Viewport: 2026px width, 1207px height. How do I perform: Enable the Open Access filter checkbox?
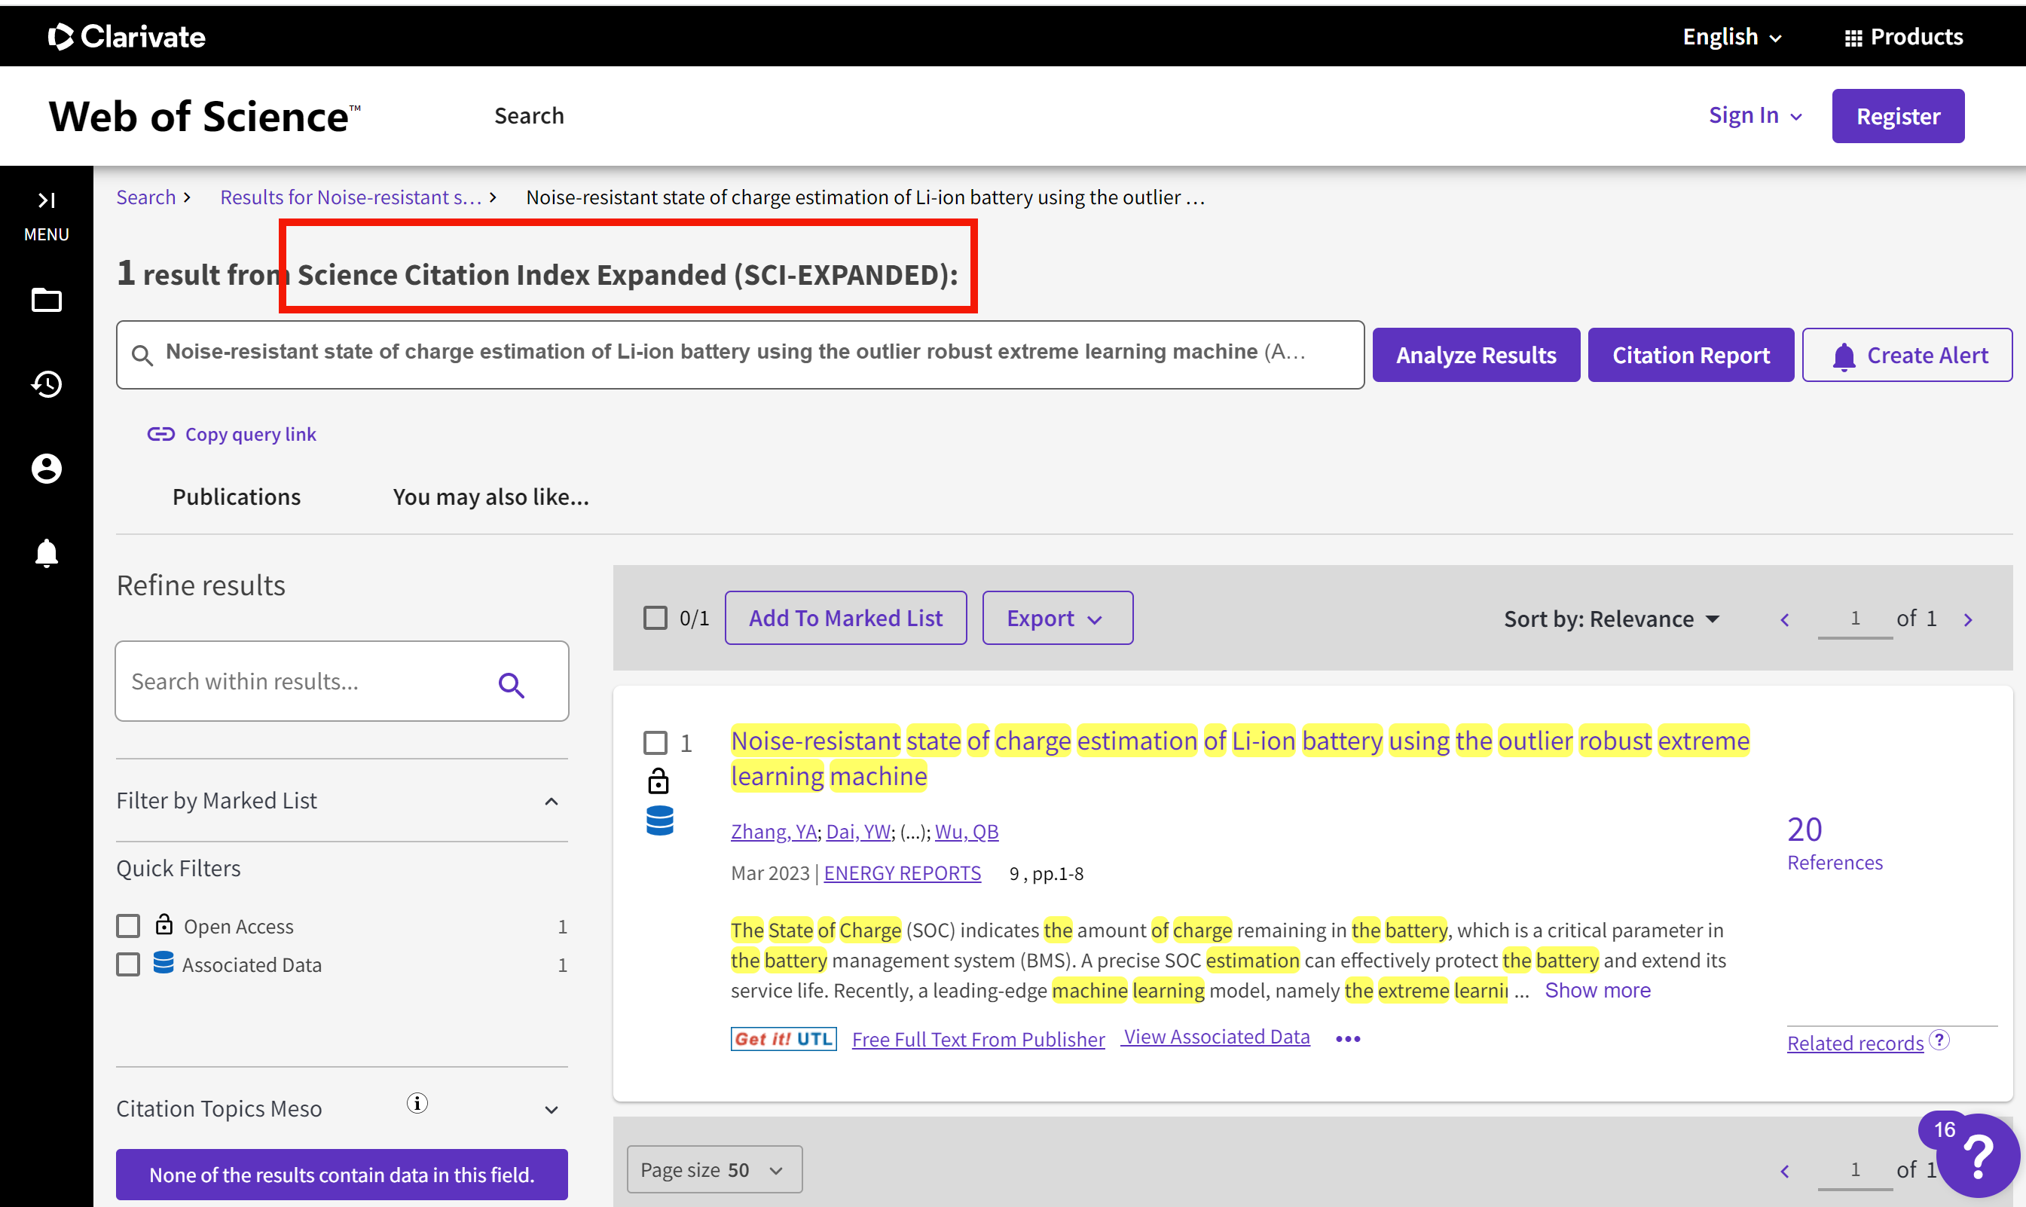tap(129, 925)
